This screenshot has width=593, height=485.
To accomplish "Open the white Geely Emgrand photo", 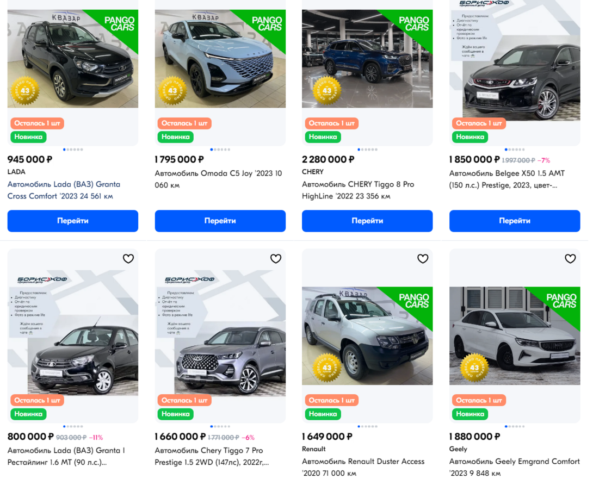I will [x=515, y=336].
